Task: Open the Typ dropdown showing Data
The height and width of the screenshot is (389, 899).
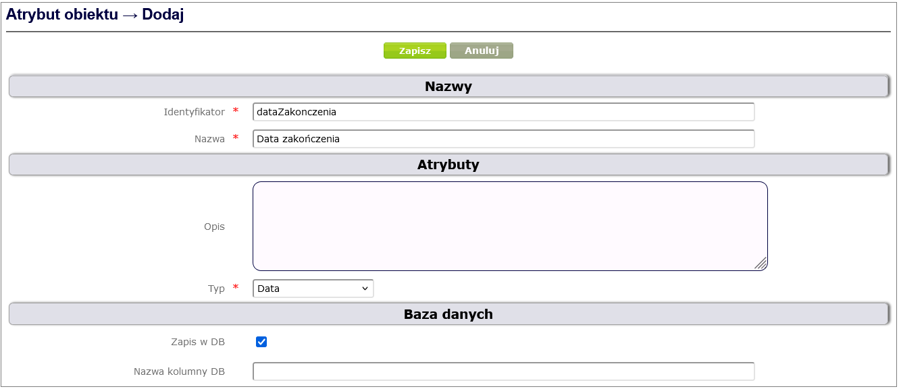Action: click(x=313, y=289)
